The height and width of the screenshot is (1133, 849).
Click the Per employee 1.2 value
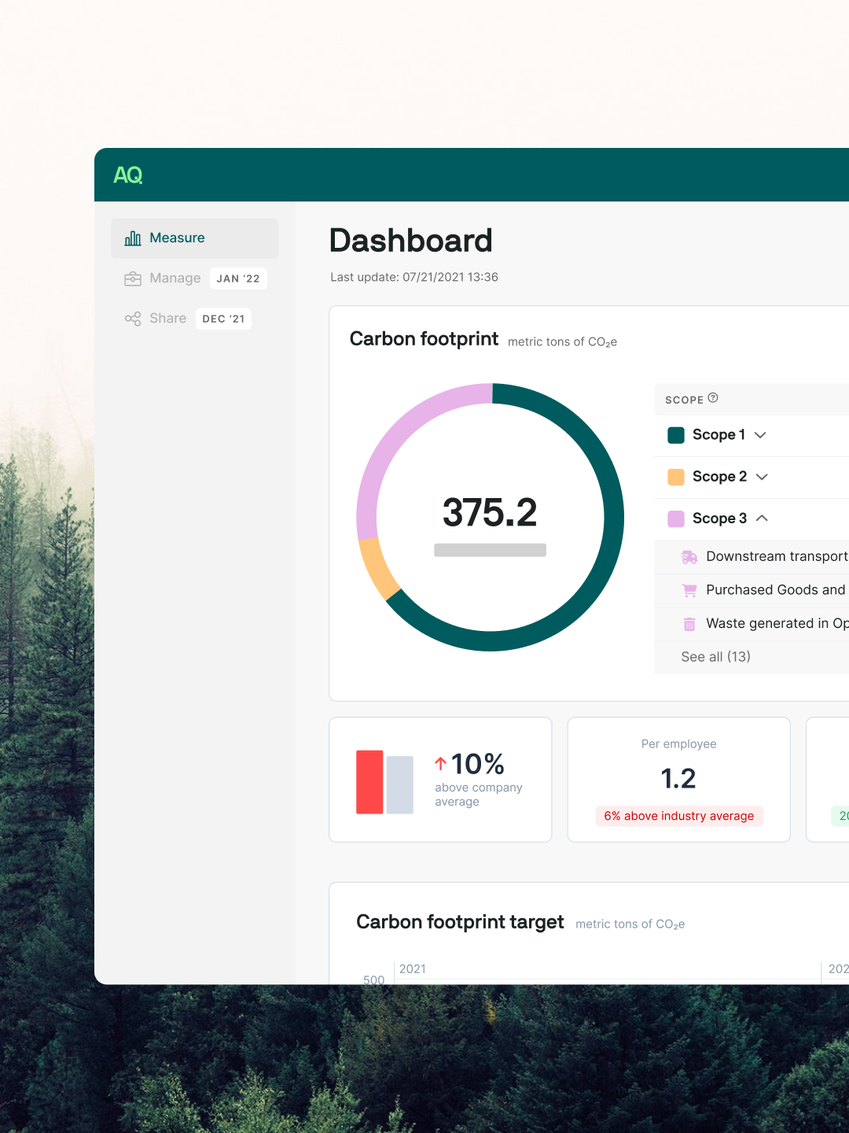[x=678, y=779]
